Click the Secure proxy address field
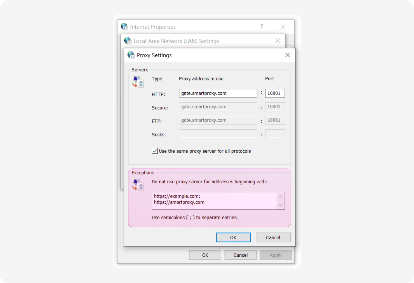 (218, 107)
